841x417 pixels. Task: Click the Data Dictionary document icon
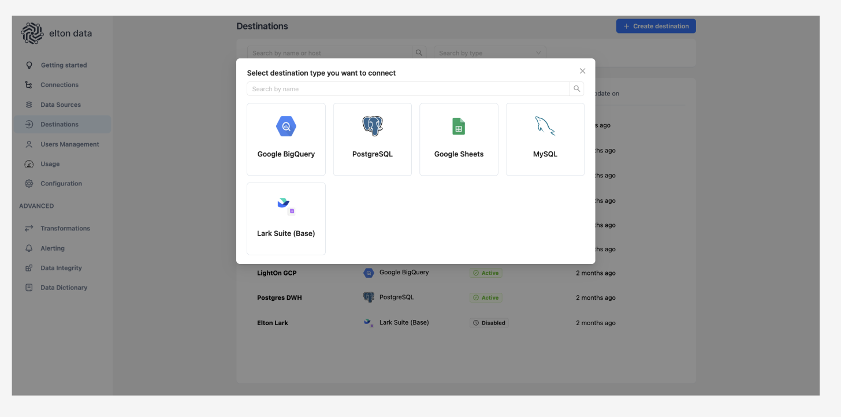click(x=29, y=288)
